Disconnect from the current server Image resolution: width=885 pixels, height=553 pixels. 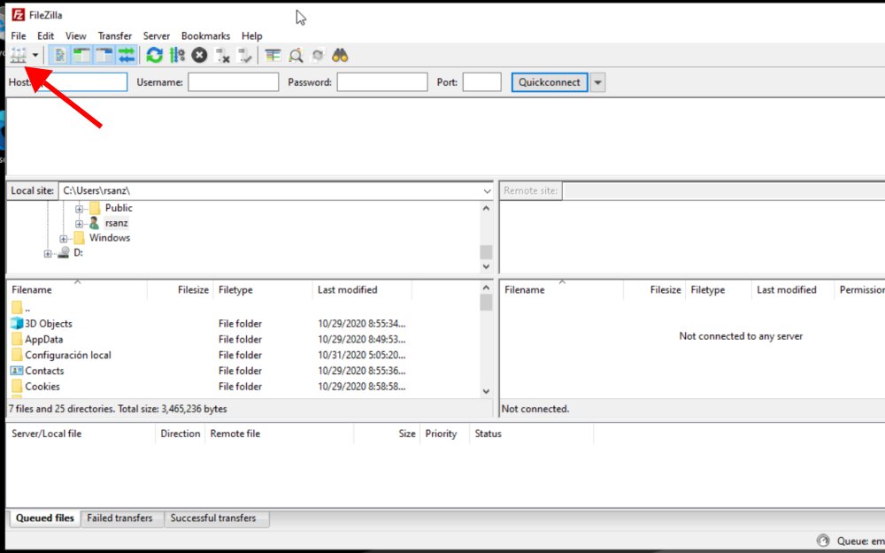[x=222, y=55]
